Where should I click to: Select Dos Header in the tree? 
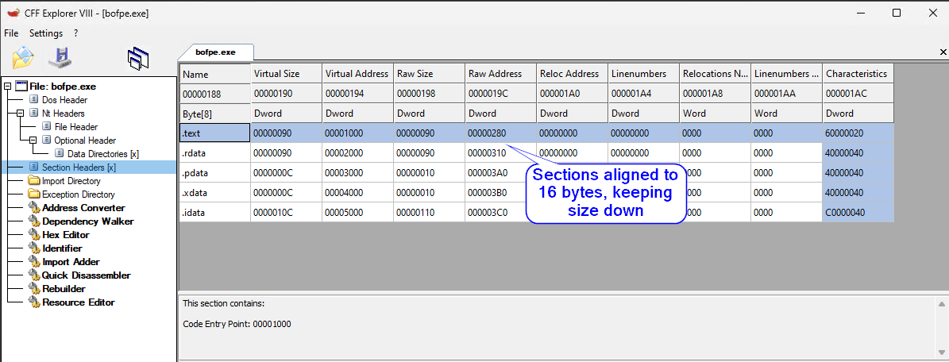(65, 100)
